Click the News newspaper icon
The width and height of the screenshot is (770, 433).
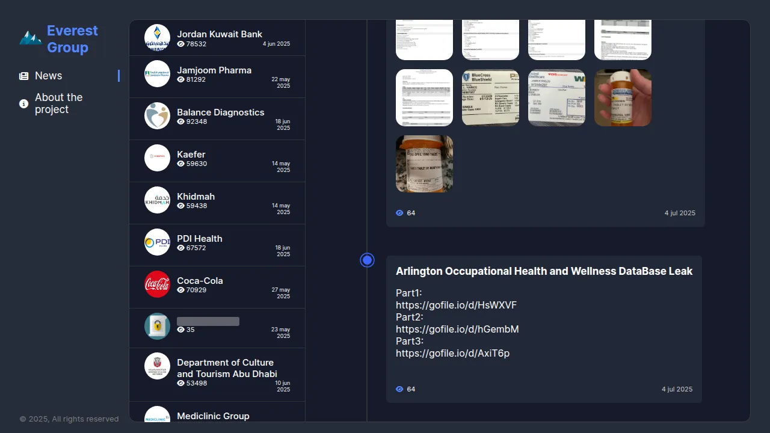tap(23, 76)
